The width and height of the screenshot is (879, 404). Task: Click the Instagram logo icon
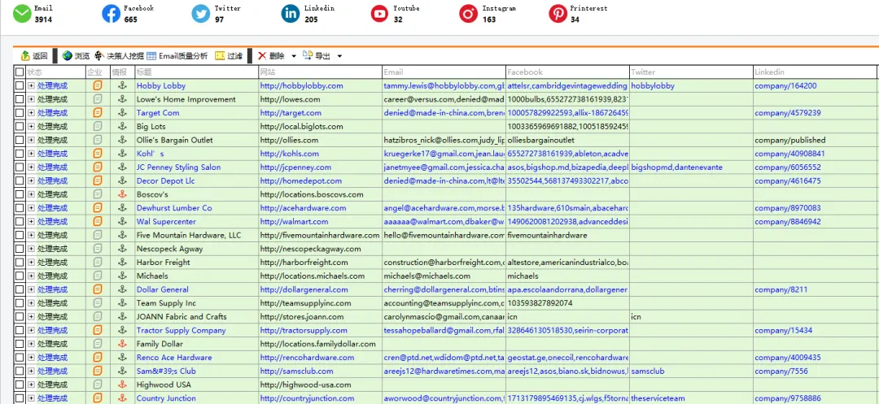(469, 14)
